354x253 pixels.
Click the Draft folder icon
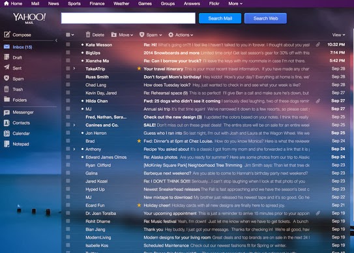[x=7, y=57]
